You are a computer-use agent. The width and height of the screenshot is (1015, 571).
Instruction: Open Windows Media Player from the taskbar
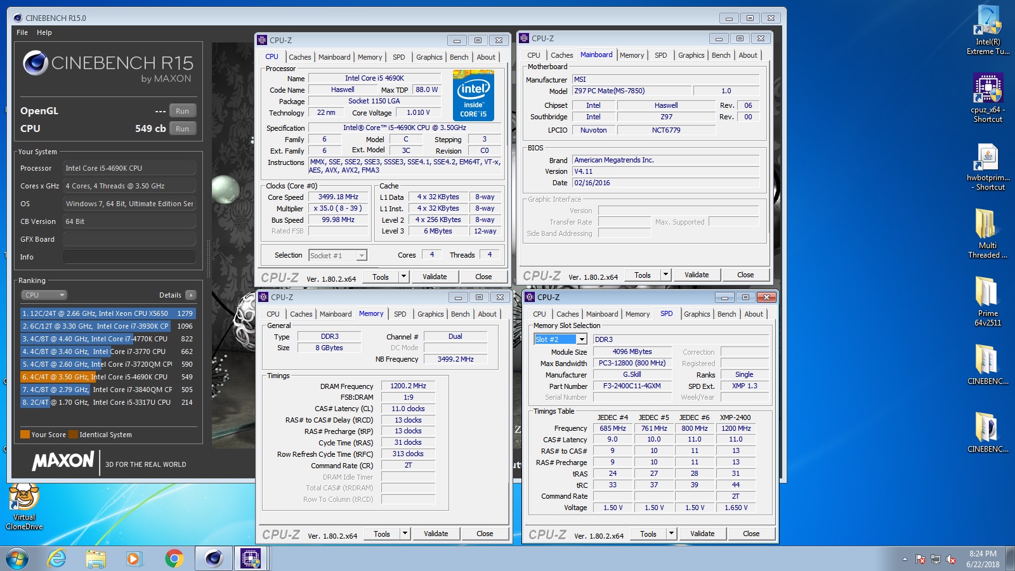[x=133, y=559]
